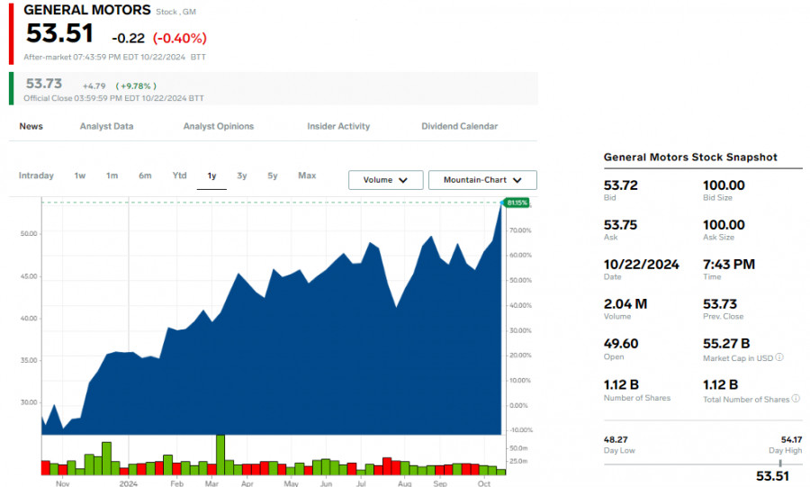Switch chart to Ytd range

(179, 176)
